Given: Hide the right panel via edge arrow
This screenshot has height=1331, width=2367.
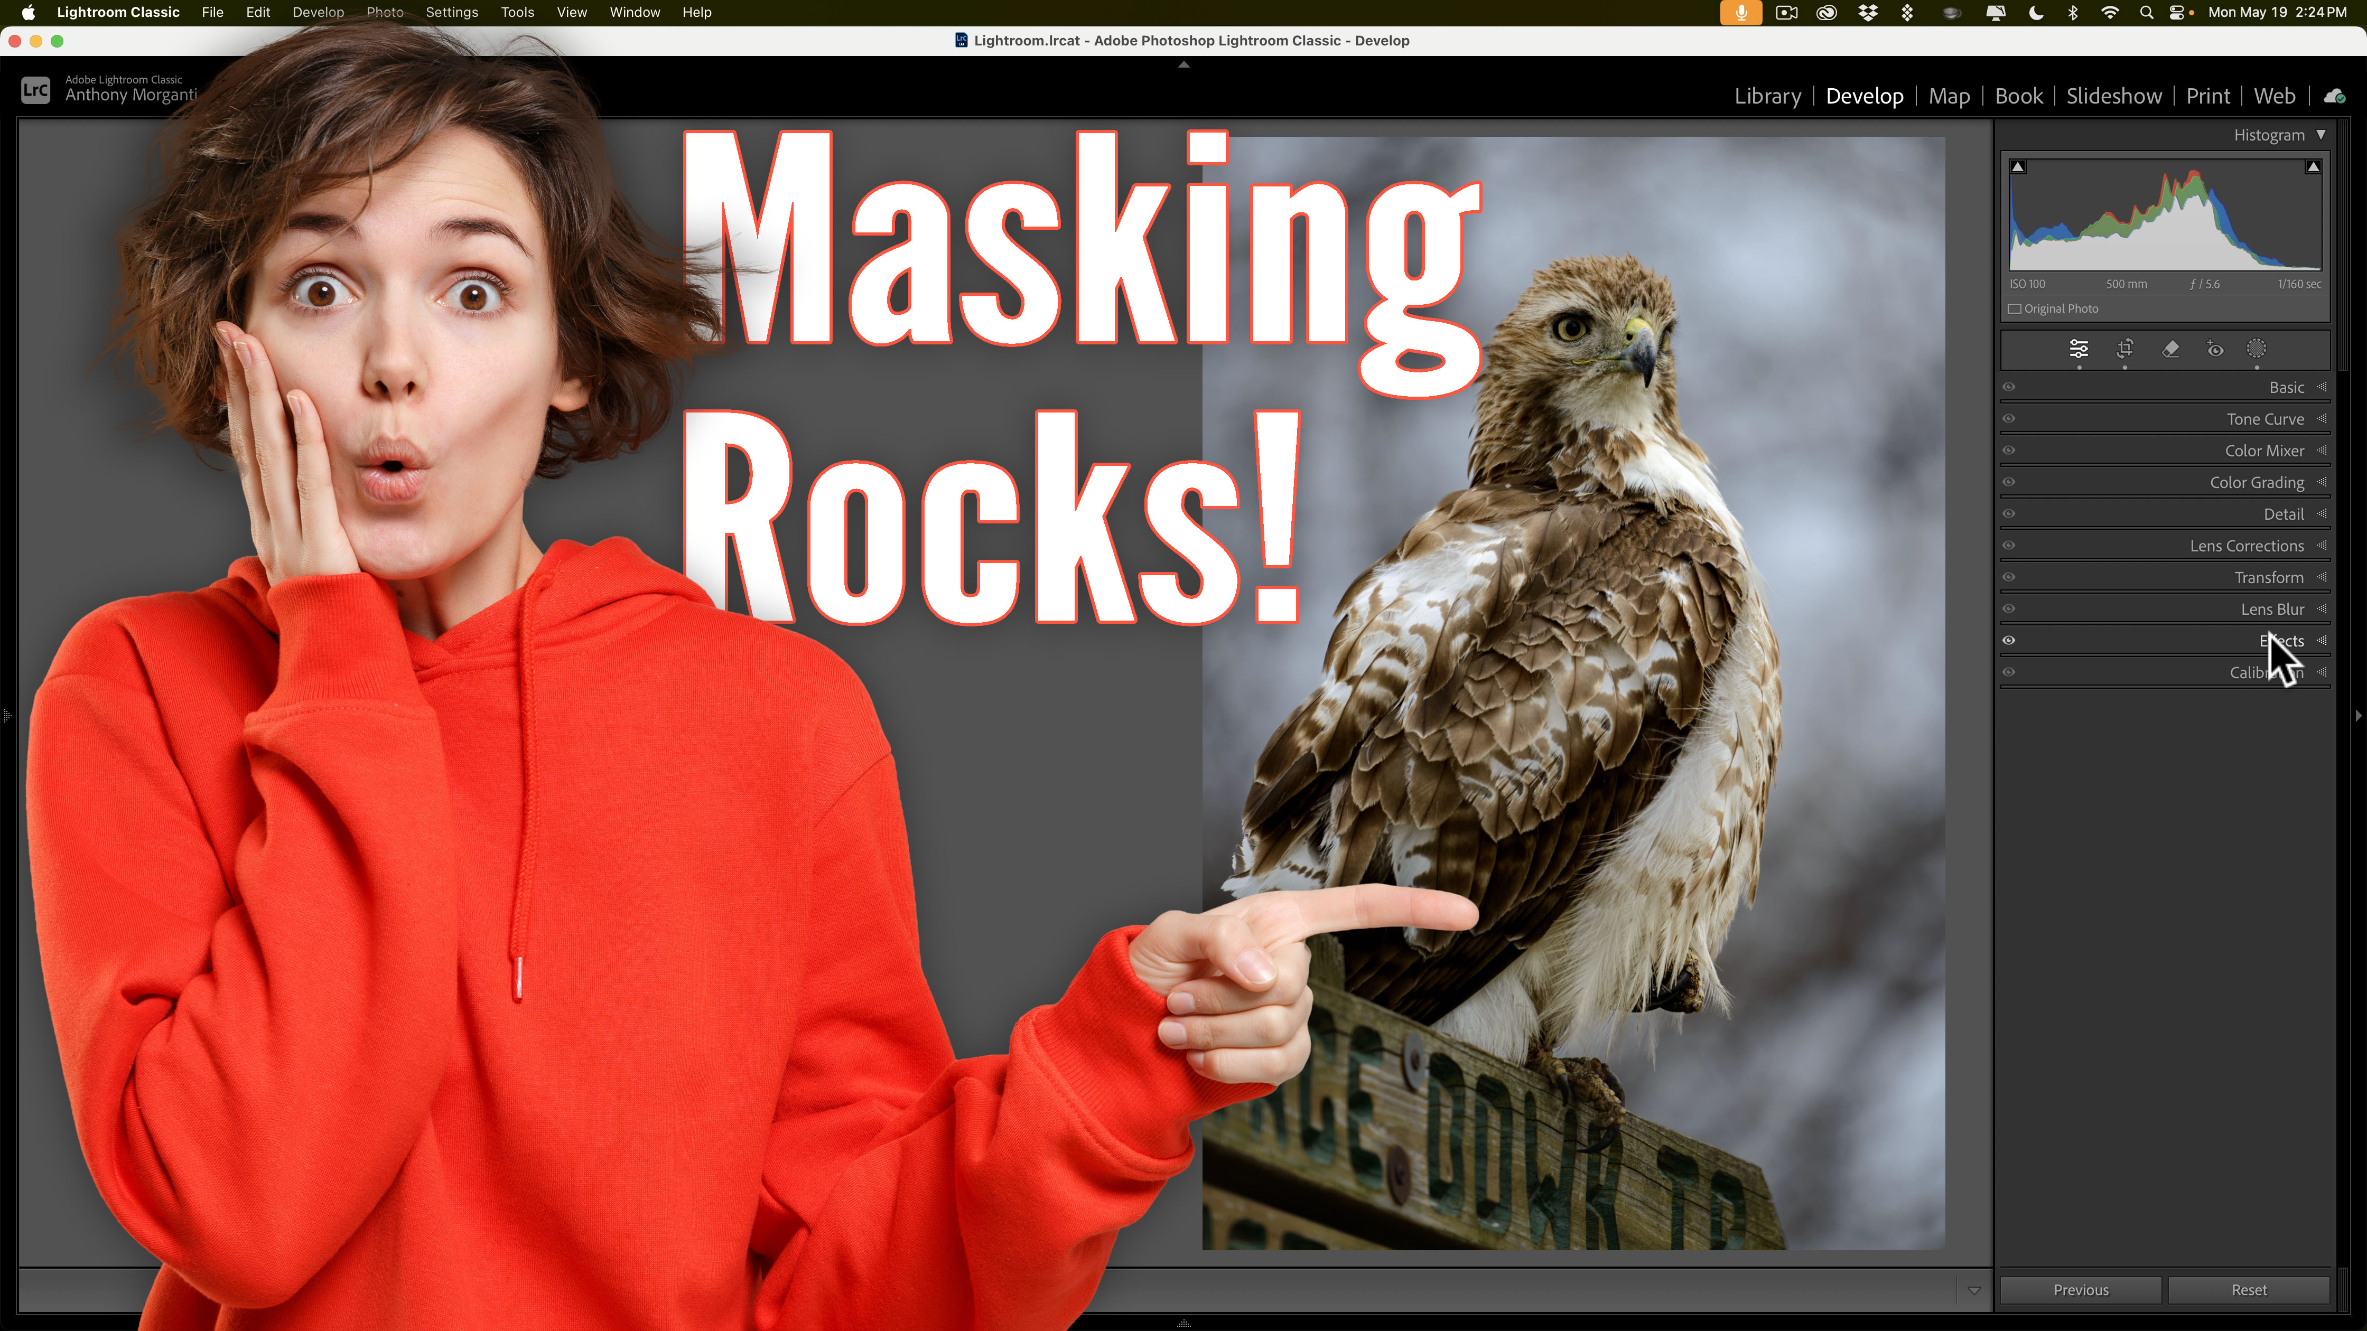Looking at the screenshot, I should point(2358,715).
